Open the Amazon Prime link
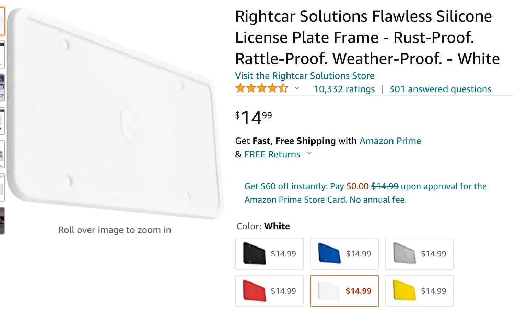Viewport: 516px width, 313px height. click(x=390, y=141)
